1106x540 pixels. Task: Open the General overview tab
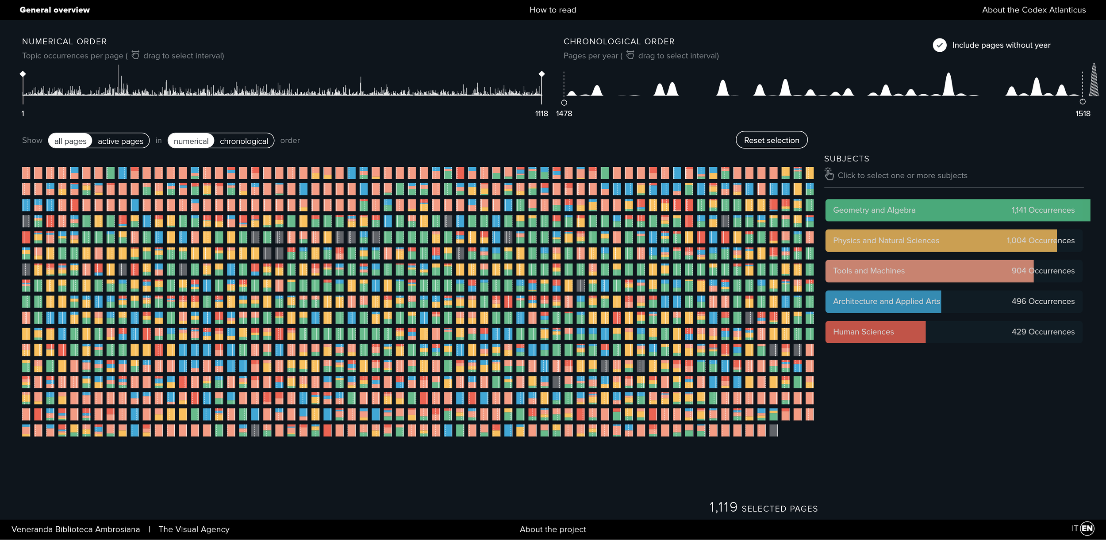pos(55,10)
